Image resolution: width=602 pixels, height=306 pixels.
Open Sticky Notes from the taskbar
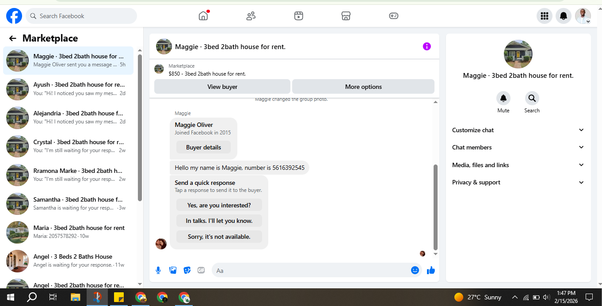click(119, 297)
